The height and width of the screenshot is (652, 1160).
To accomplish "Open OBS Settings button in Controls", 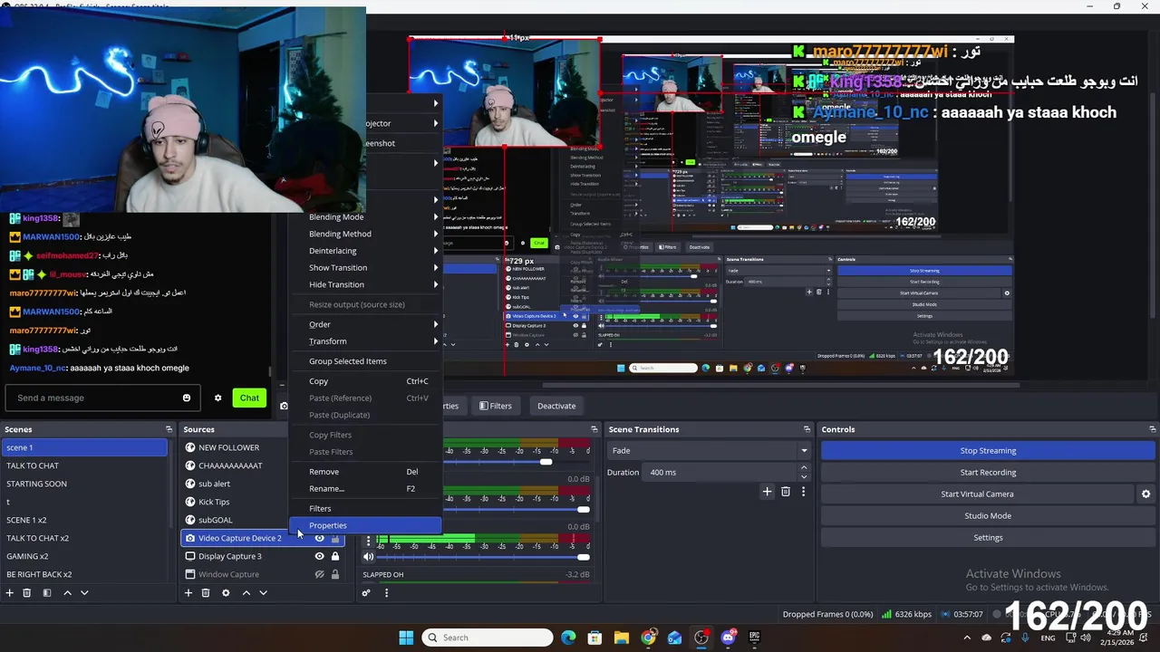I will point(988,538).
